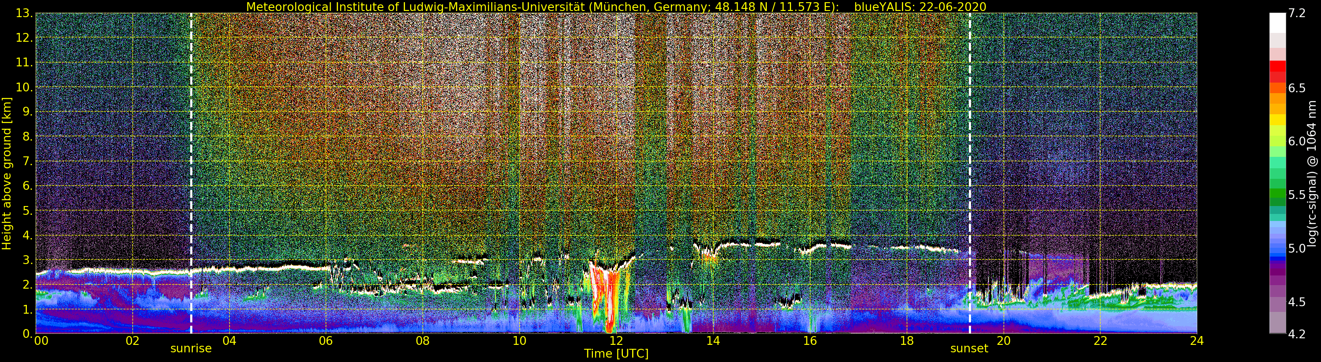Click the height axis tick '10.'
Screen dimensions: 1321x362
point(25,87)
